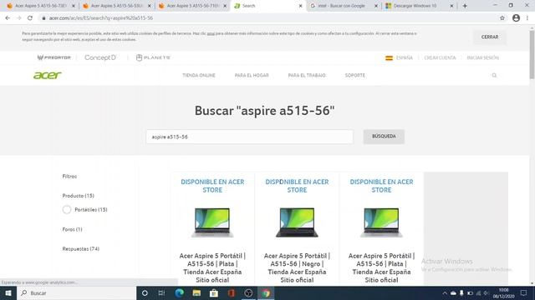Click the browser back arrow
The image size is (535, 300).
pos(8,18)
